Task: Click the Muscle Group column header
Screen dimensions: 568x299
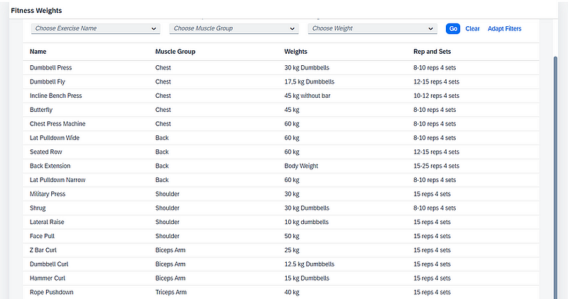Action: pos(175,52)
